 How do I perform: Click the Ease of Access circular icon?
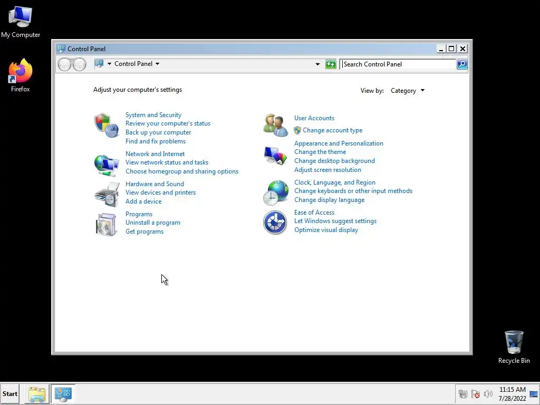[x=275, y=223]
